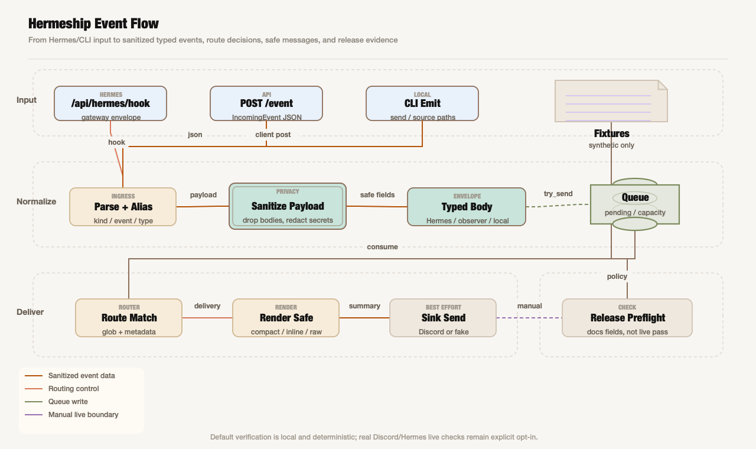Select the Release Preflight check box

coord(627,318)
